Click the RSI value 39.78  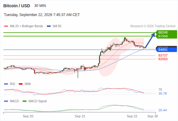[163, 93]
